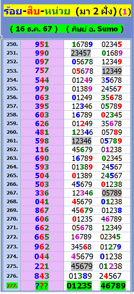The height and width of the screenshot is (294, 134).
Task: Click the gray-shaded 12349 in row 253
Action: [x=112, y=71]
